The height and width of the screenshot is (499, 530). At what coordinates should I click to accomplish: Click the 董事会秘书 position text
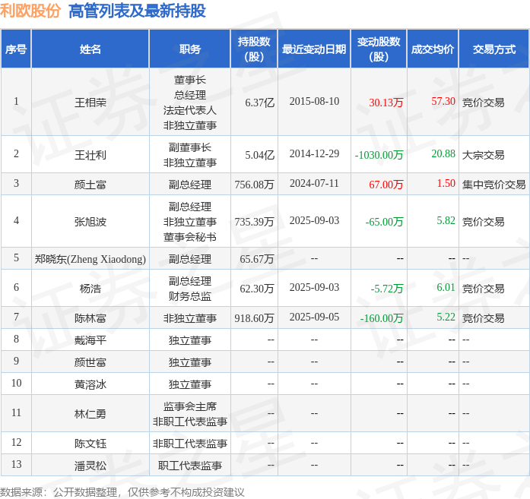point(190,237)
